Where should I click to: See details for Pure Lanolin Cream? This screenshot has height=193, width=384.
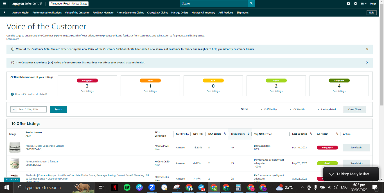tap(356, 163)
